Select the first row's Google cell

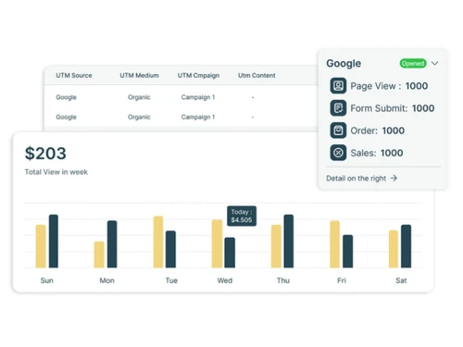[x=66, y=97]
